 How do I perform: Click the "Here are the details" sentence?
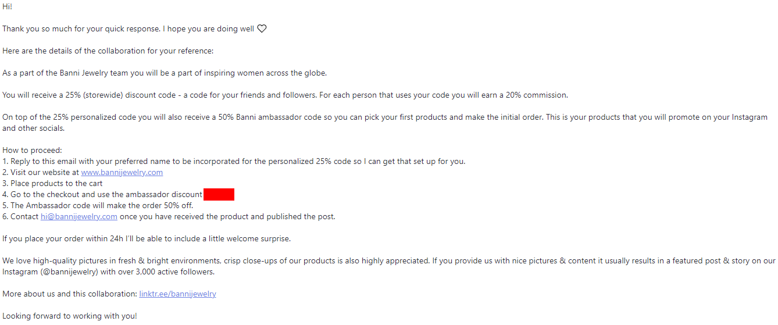pyautogui.click(x=108, y=51)
